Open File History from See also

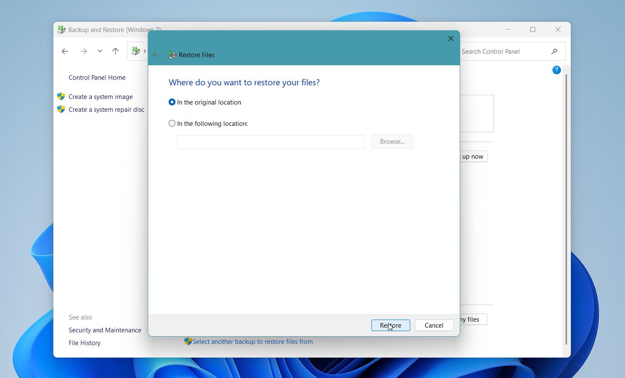coord(85,343)
